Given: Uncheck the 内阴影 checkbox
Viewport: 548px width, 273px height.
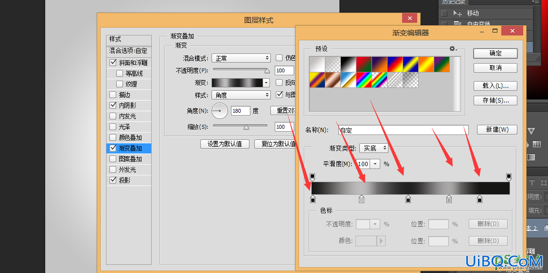Looking at the screenshot, I should 113,105.
